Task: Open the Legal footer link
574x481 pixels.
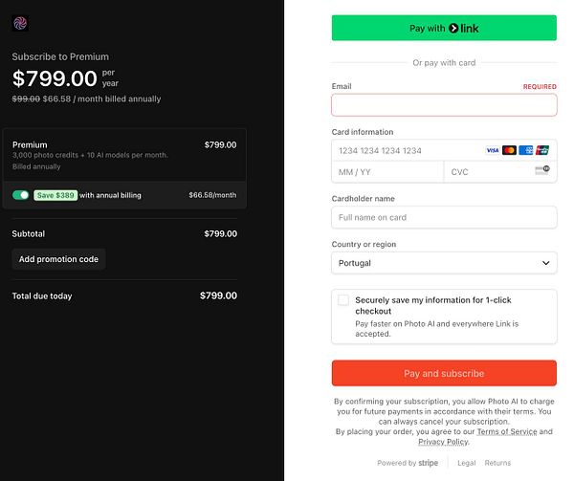Action: tap(466, 463)
